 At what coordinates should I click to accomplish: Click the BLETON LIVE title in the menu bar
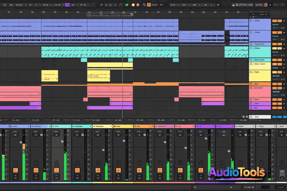coord(243,5)
